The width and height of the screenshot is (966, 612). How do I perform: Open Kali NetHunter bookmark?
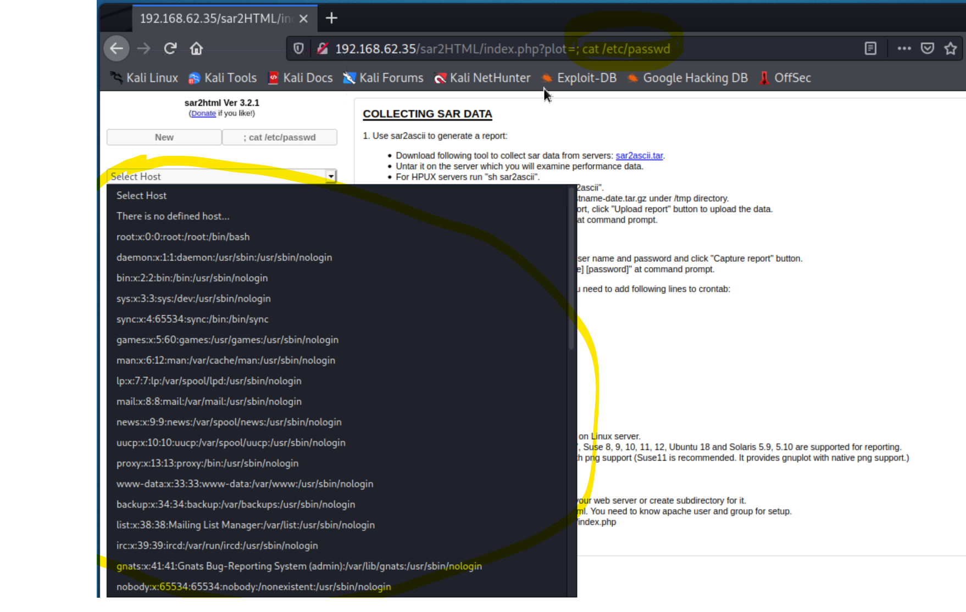point(482,78)
